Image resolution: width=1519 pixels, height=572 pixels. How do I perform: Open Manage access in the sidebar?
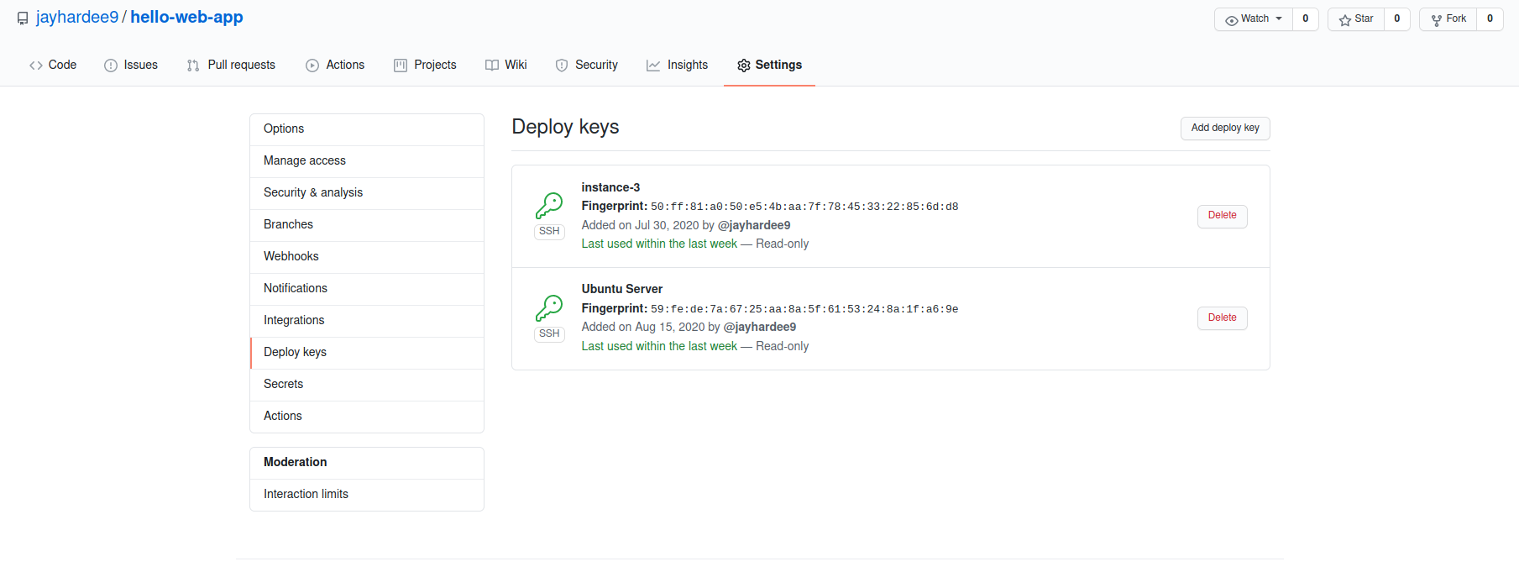[x=367, y=161]
